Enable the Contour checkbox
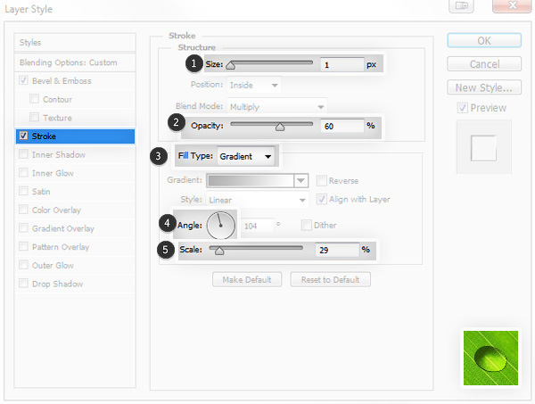 point(34,99)
